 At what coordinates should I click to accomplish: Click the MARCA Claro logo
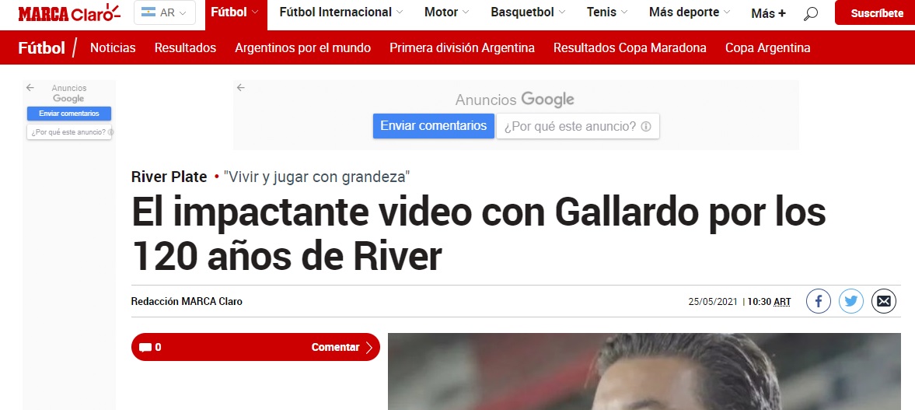pyautogui.click(x=69, y=13)
